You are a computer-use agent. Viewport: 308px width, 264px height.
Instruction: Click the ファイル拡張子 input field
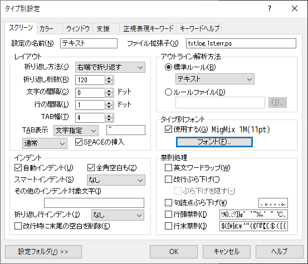point(241,43)
